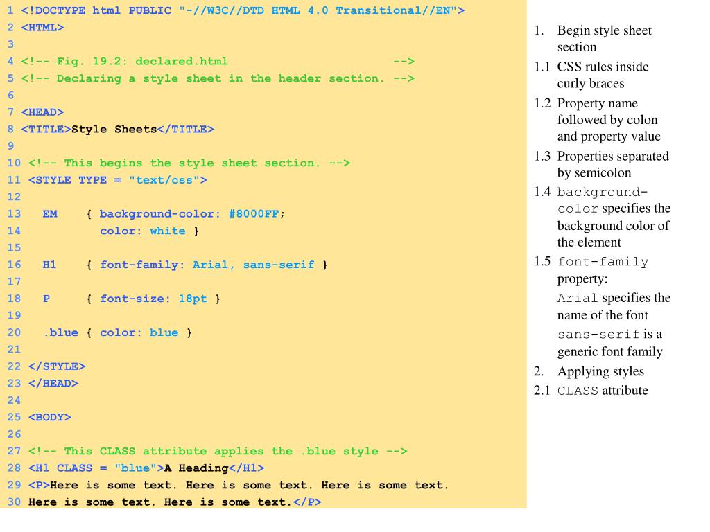Click the <P> tag on line 29
The width and height of the screenshot is (710, 532).
pyautogui.click(x=39, y=485)
